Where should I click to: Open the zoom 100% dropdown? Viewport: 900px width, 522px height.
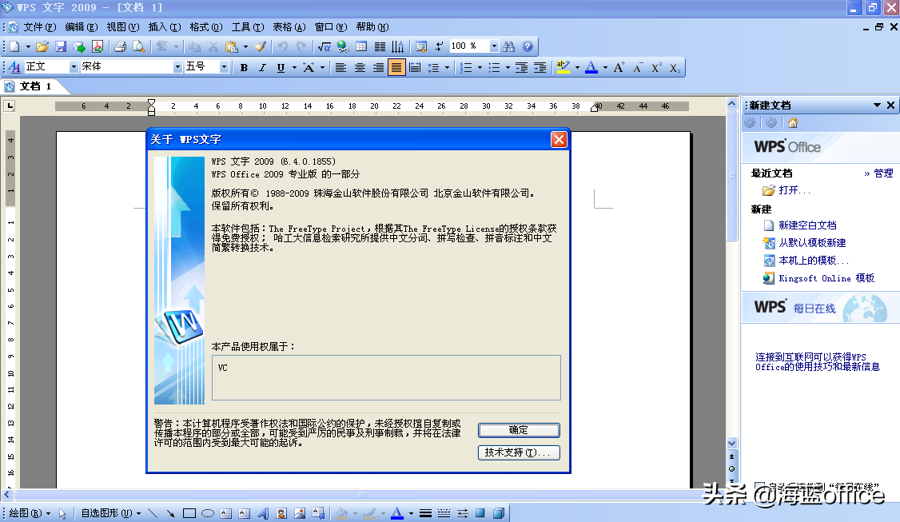[494, 46]
